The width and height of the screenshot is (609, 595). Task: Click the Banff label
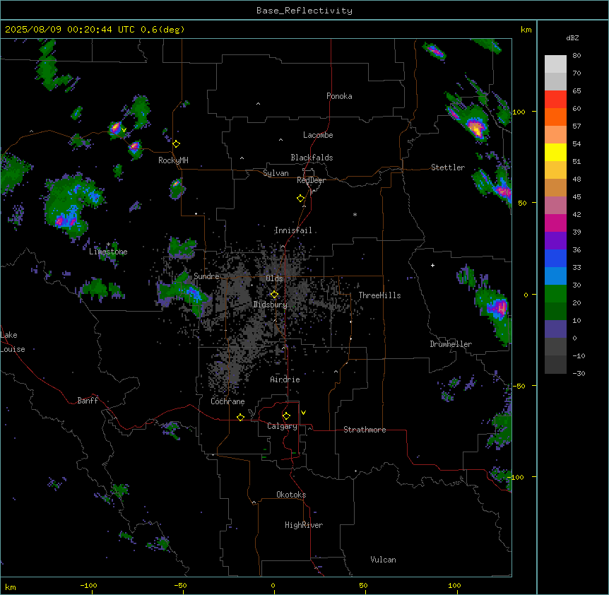tap(88, 401)
